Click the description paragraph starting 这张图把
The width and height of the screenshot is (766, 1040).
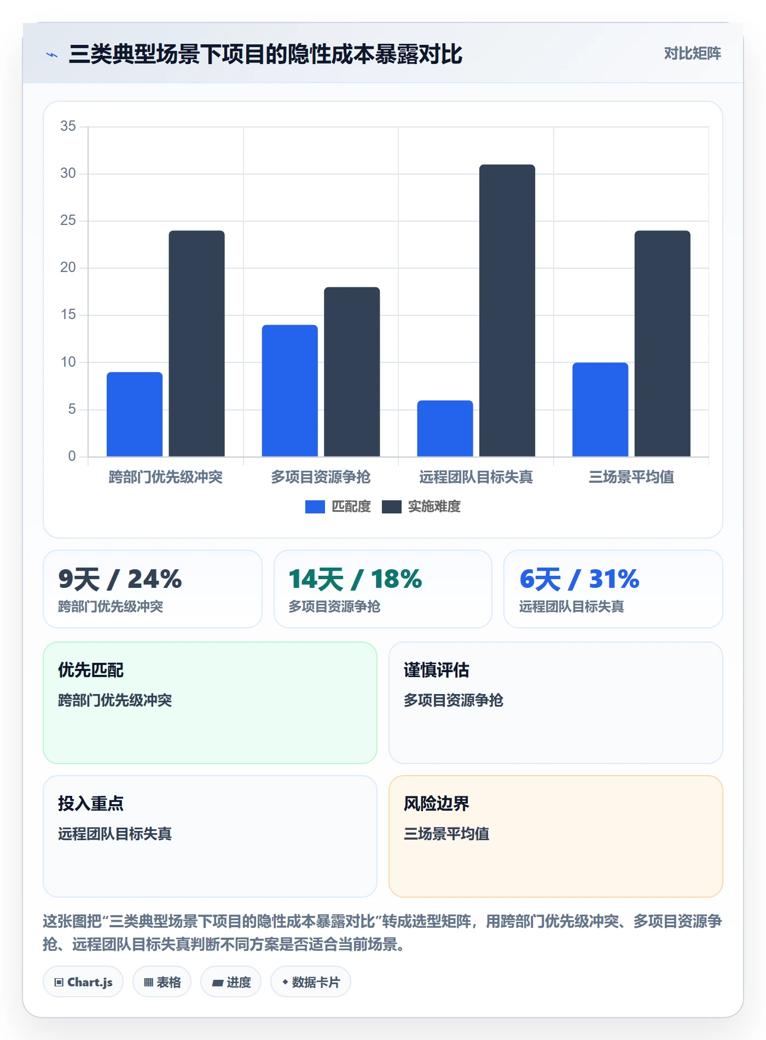coord(382,933)
